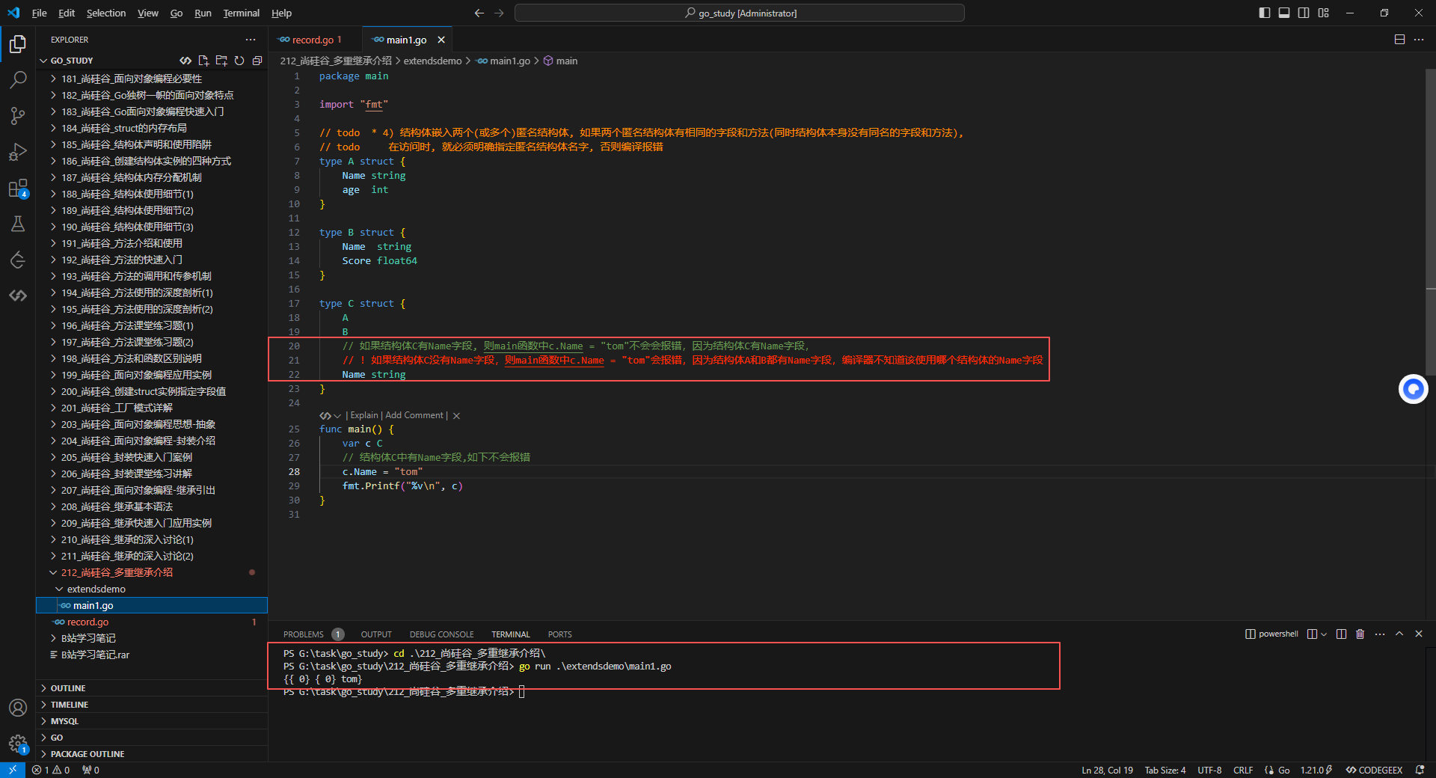Image resolution: width=1436 pixels, height=778 pixels.
Task: Open the Accounts menu icon
Action: 18,708
